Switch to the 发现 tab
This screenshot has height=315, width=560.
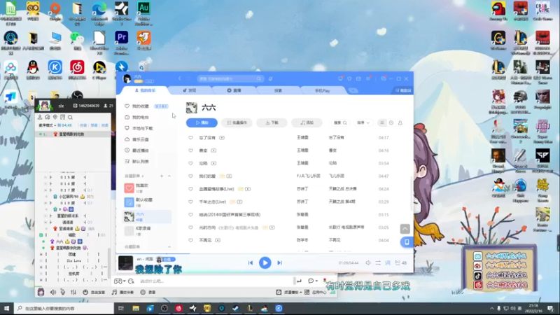coord(189,90)
